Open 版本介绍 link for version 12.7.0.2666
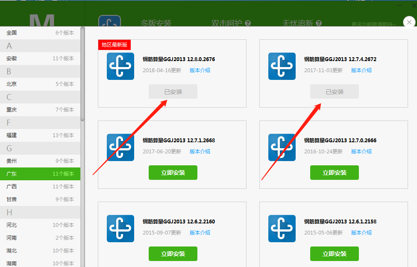This screenshot has height=267, width=417. point(361,151)
